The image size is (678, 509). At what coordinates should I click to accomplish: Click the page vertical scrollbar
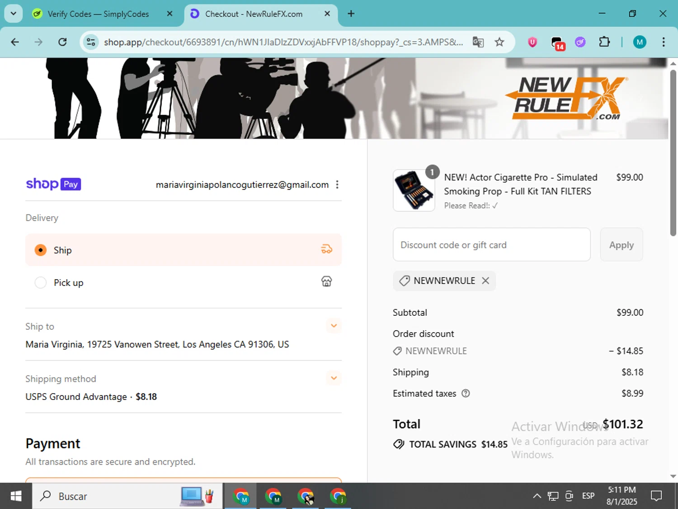click(x=673, y=152)
